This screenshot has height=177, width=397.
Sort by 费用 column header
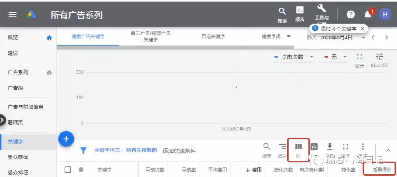pyautogui.click(x=253, y=170)
